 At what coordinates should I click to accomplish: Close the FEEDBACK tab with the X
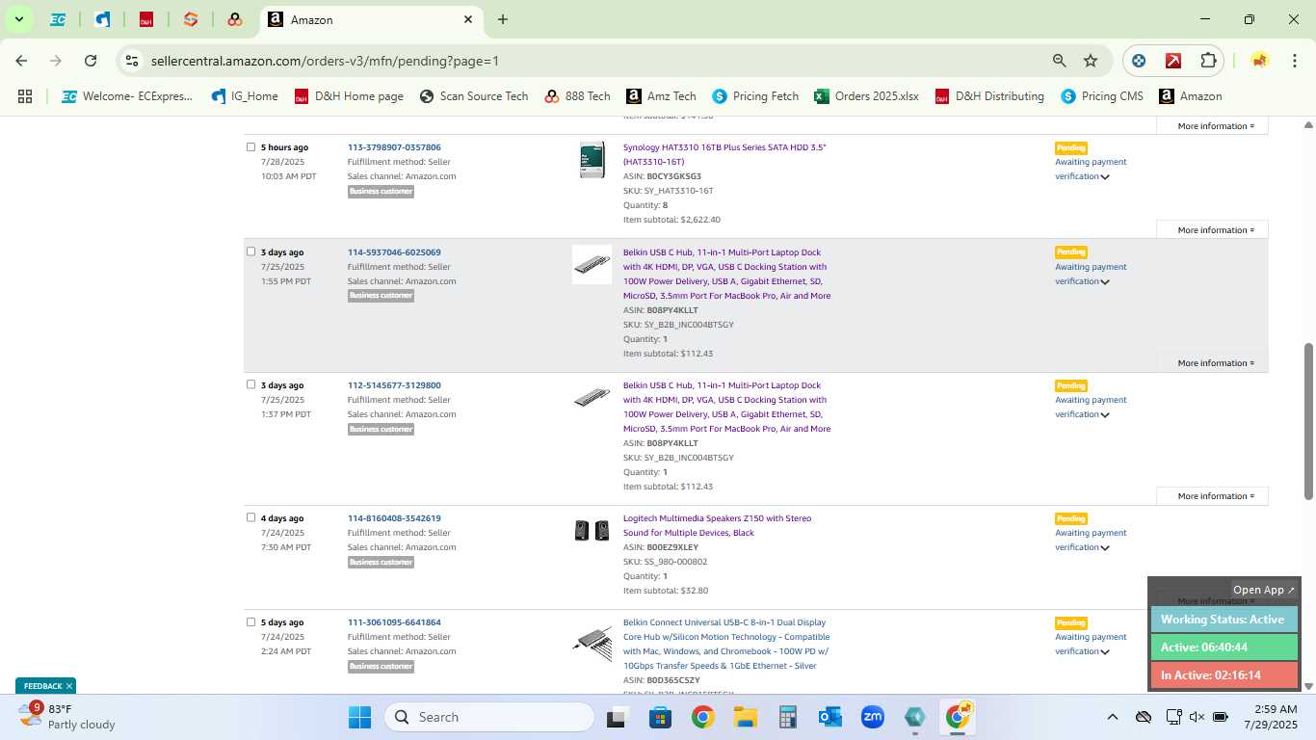[x=69, y=686]
